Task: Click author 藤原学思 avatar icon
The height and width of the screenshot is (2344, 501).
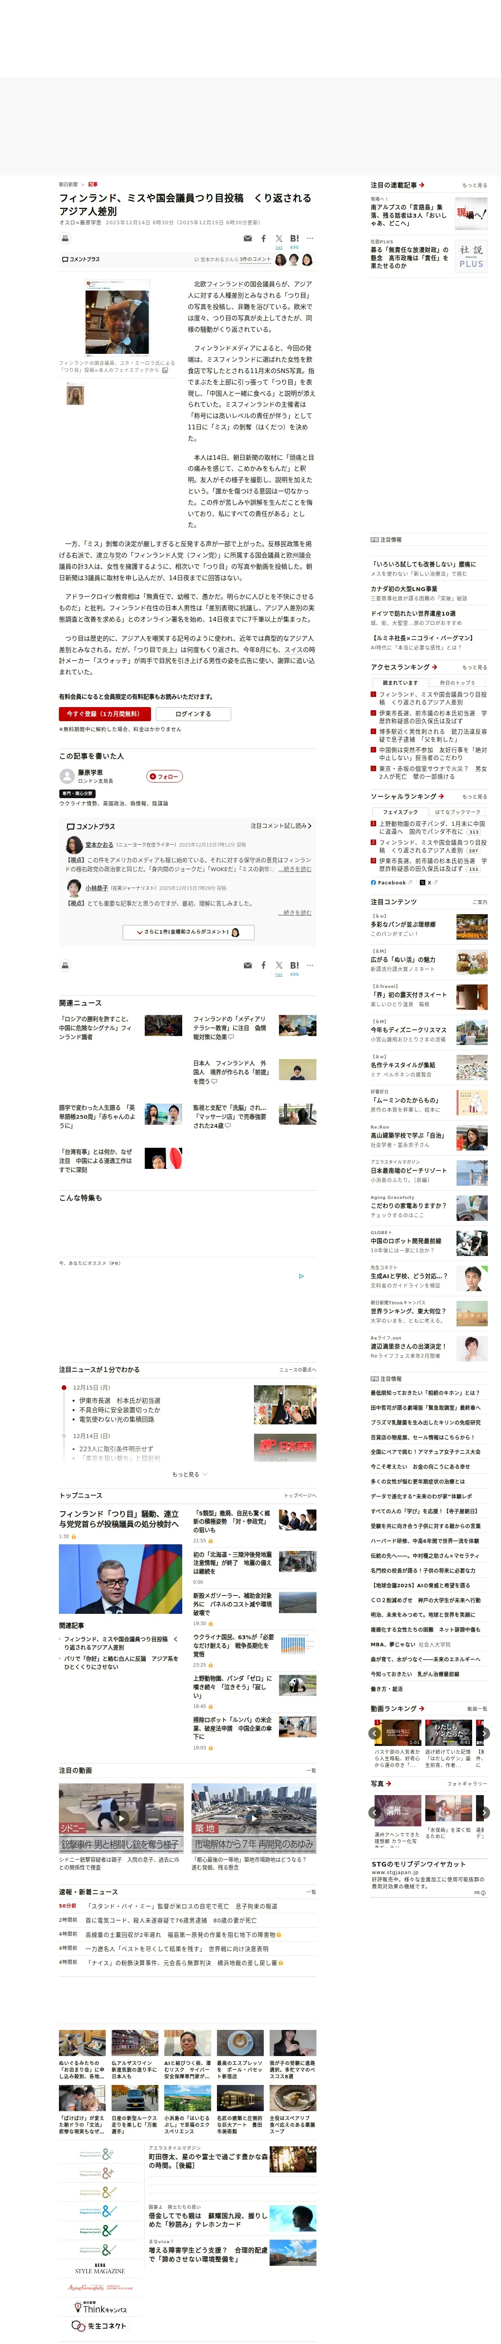Action: click(67, 776)
